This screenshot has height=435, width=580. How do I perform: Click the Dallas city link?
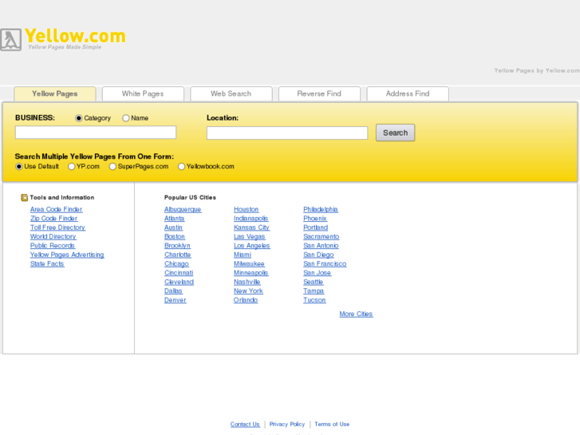point(173,291)
